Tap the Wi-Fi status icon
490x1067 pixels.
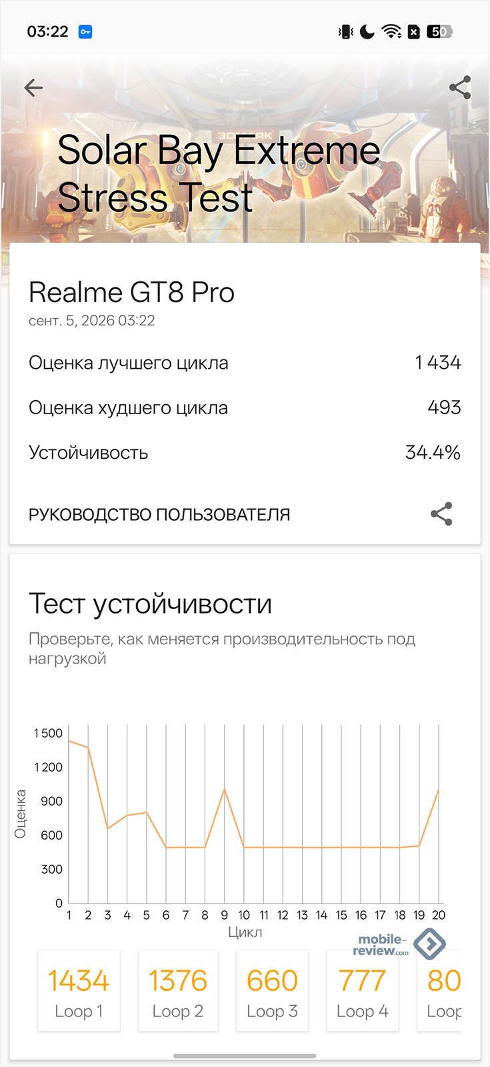coord(391,31)
